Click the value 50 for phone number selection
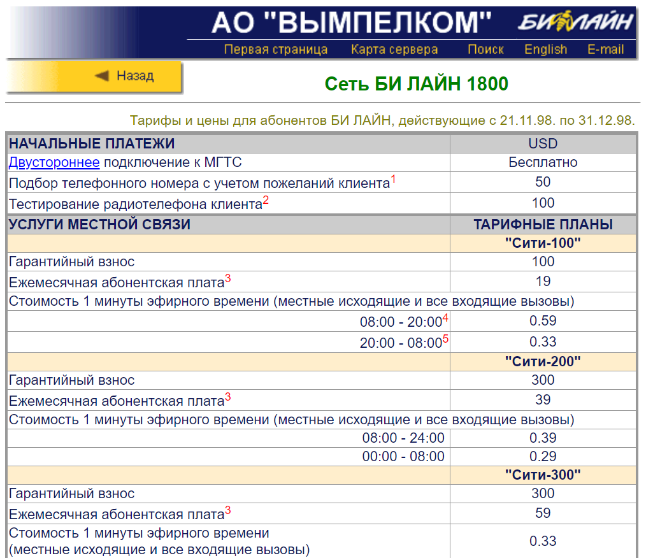 543,182
